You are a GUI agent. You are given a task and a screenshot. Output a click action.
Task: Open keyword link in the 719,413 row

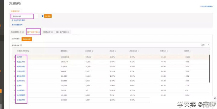[x=21, y=66]
